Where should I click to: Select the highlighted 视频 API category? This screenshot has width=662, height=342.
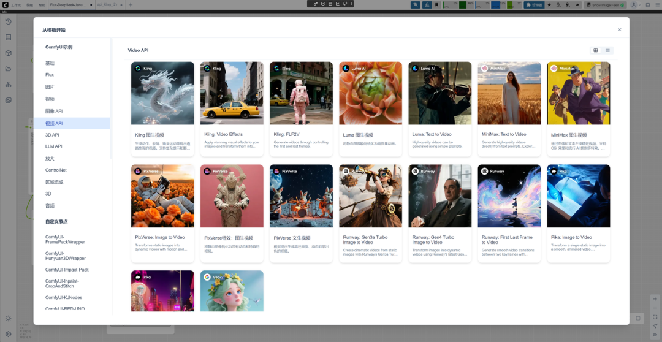[72, 123]
